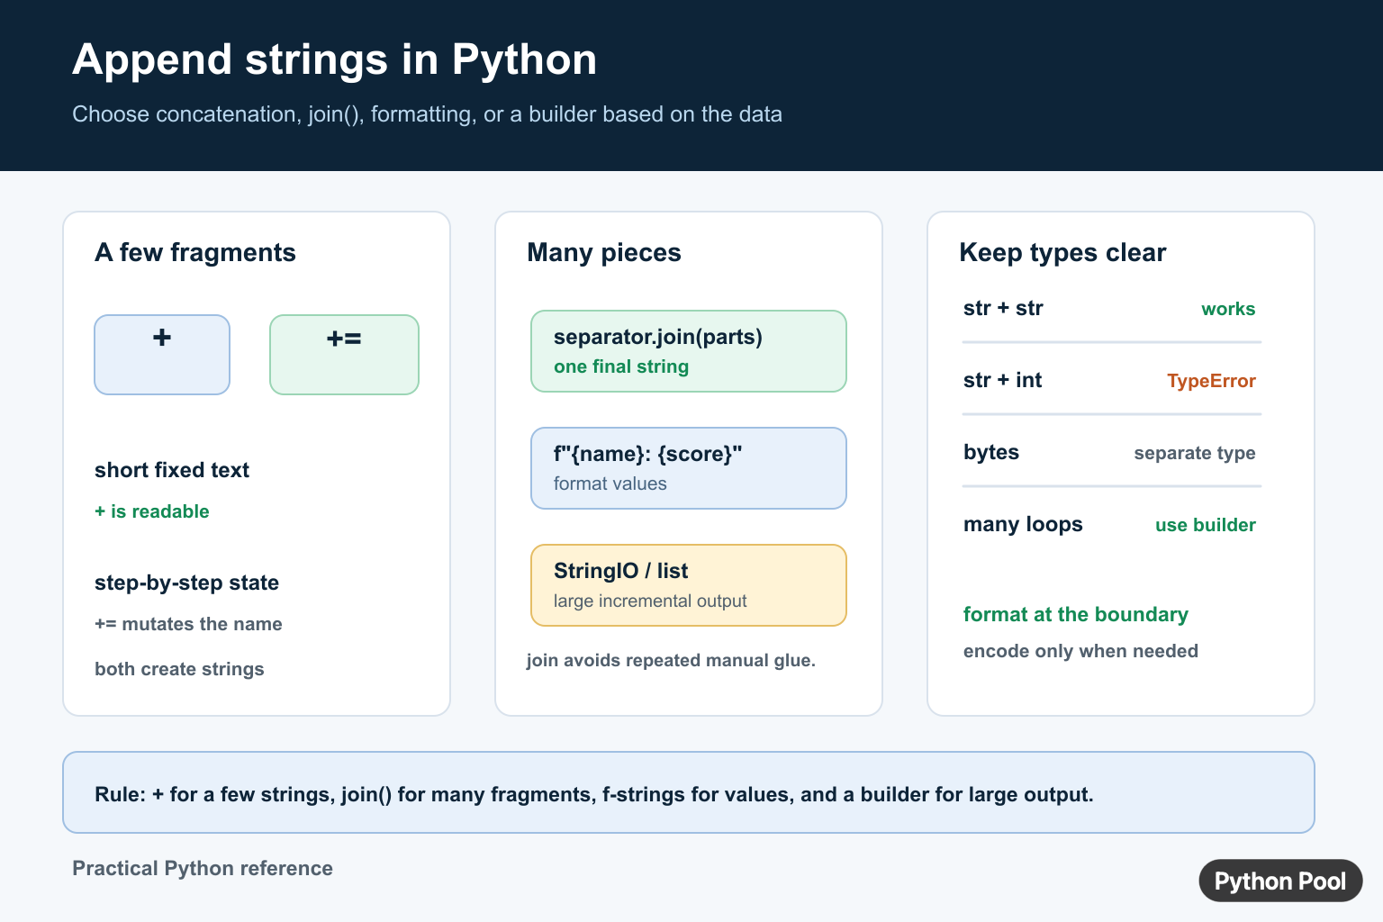
Task: Click the Rule summary banner text
Action: 594,794
